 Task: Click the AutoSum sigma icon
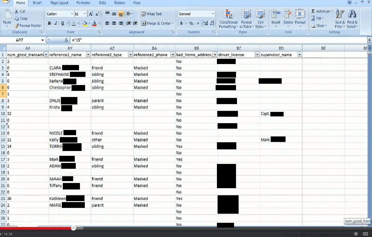(313, 11)
